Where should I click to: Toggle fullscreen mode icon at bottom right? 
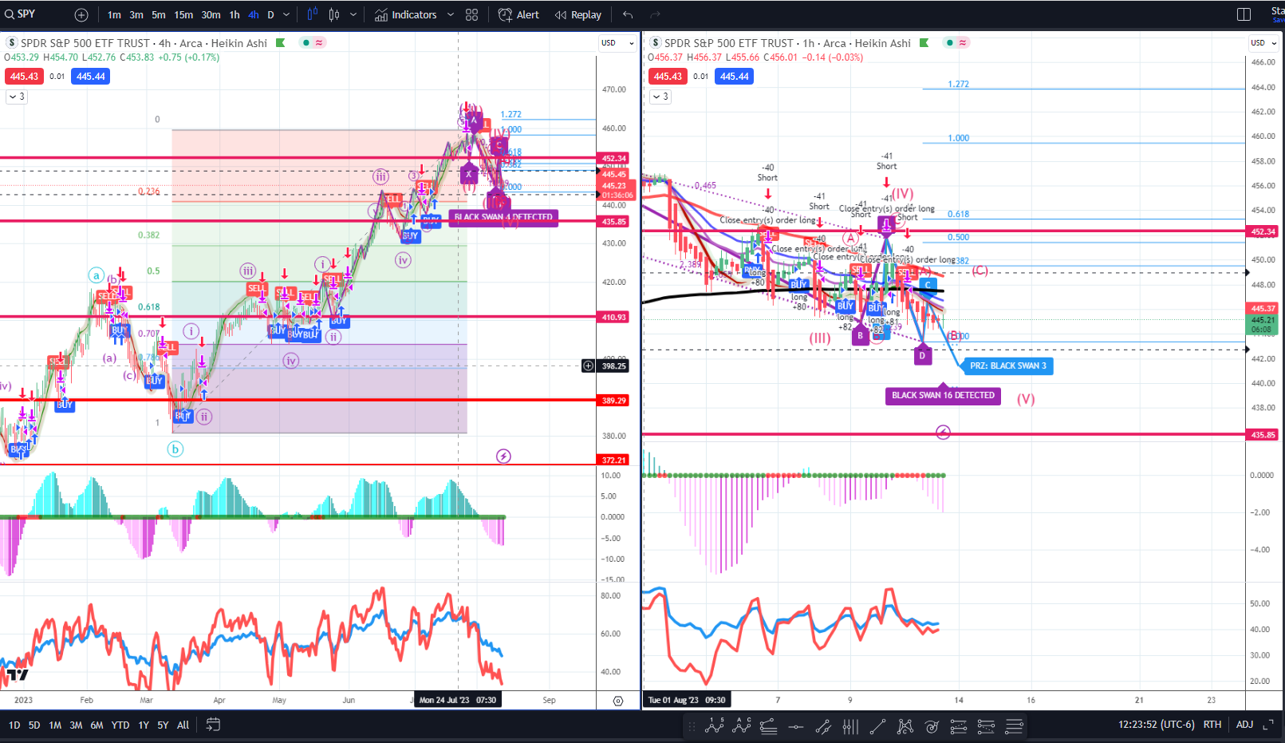1267,725
